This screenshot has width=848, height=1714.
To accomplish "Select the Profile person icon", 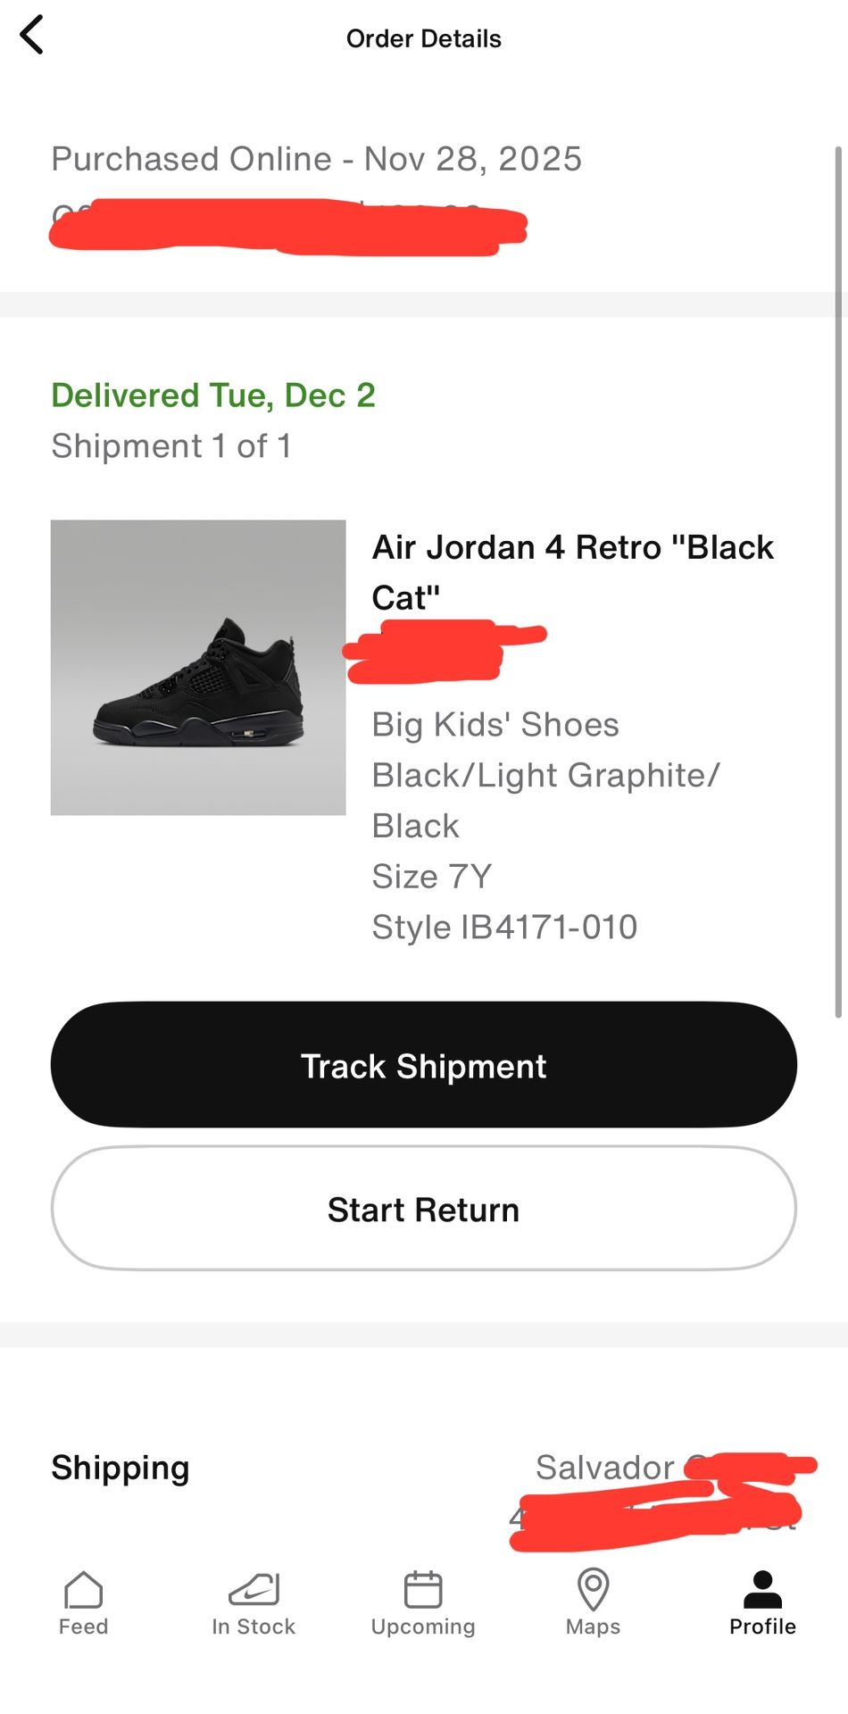I will click(x=762, y=1590).
